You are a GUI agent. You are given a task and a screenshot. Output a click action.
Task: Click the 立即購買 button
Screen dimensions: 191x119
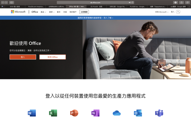coord(84,12)
